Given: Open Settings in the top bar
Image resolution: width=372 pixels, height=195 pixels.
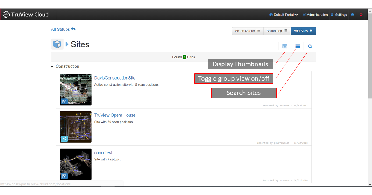Looking at the screenshot, I should pos(339,15).
